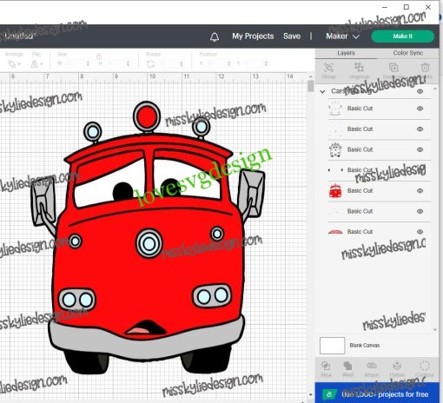The height and width of the screenshot is (403, 443).
Task: Adjust the Height stepper arrows
Action: (128, 63)
